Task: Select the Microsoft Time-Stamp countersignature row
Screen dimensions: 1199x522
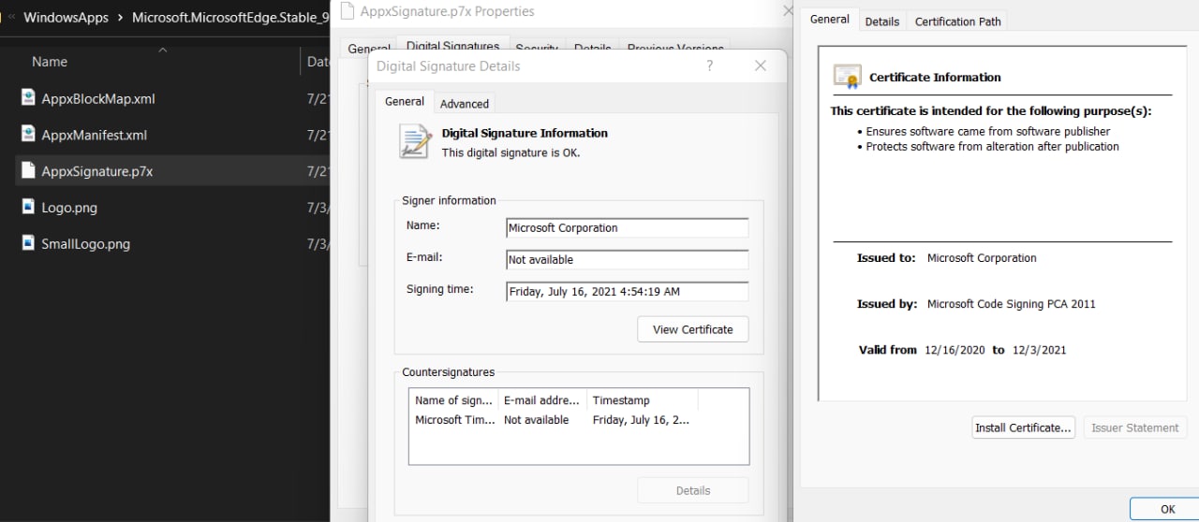Action: pos(579,420)
